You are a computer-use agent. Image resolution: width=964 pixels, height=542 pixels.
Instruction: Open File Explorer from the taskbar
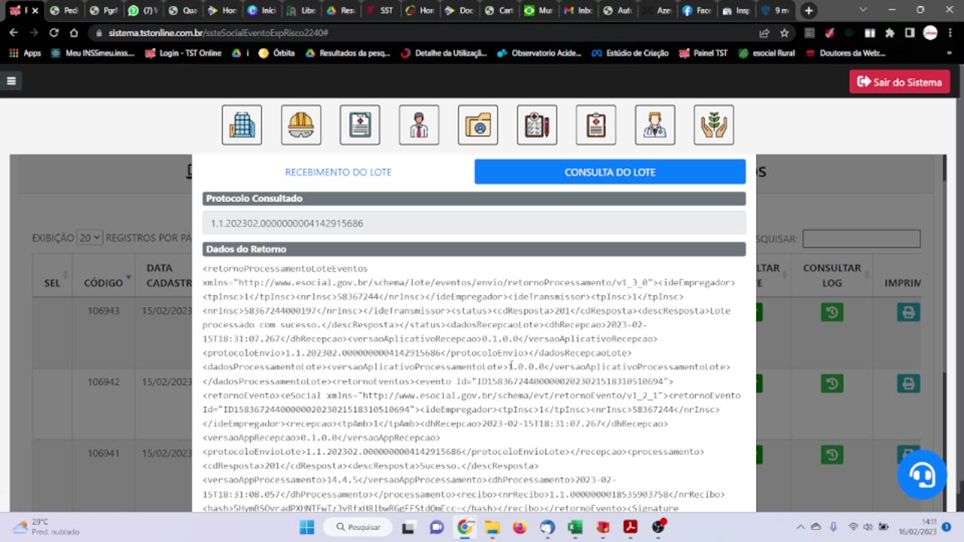(492, 527)
